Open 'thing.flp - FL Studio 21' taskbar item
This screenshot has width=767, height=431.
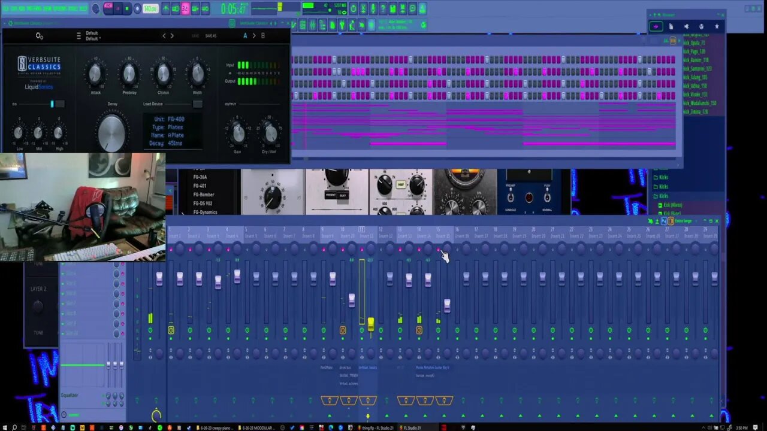coord(376,428)
